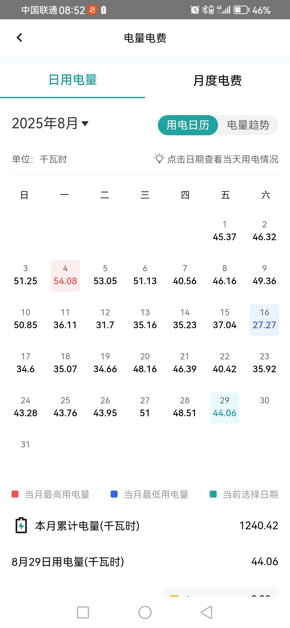Switch to 用电日历 calendar view

pyautogui.click(x=188, y=125)
